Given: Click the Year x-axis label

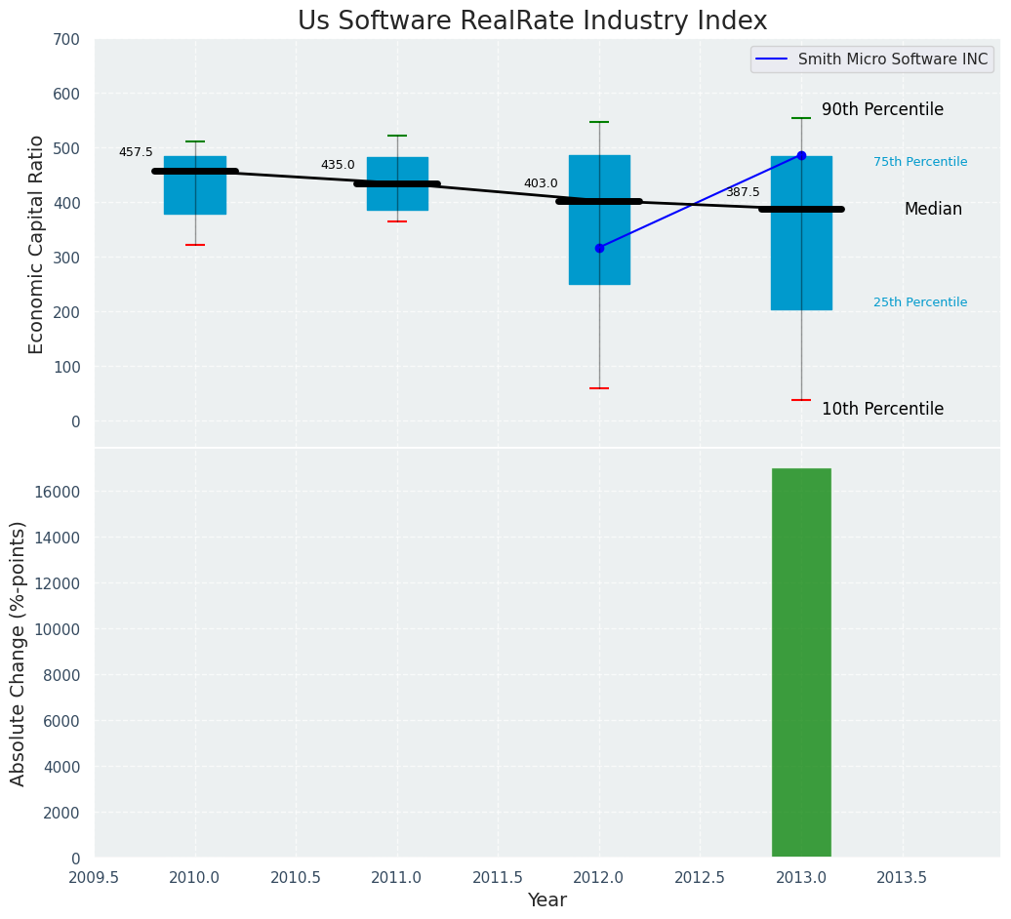Looking at the screenshot, I should tap(546, 900).
